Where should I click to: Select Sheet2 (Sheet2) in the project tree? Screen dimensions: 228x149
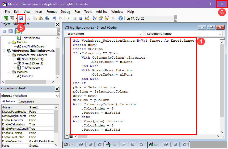pos(33,63)
